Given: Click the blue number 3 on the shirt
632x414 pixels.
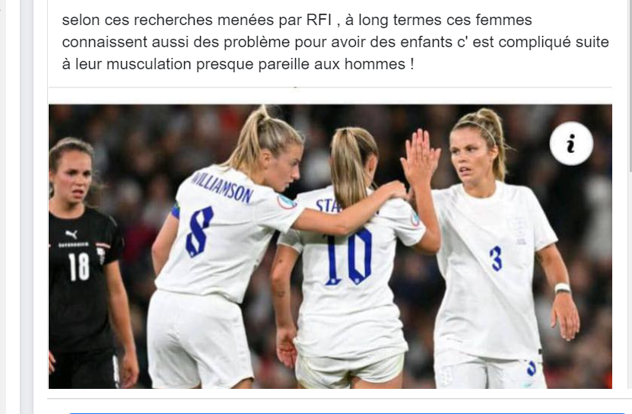Looking at the screenshot, I should click(x=496, y=258).
